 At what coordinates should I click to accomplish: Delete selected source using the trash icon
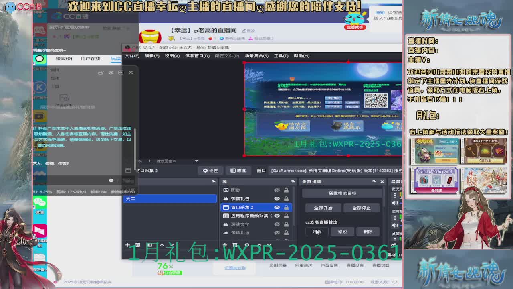pyautogui.click(x=234, y=245)
